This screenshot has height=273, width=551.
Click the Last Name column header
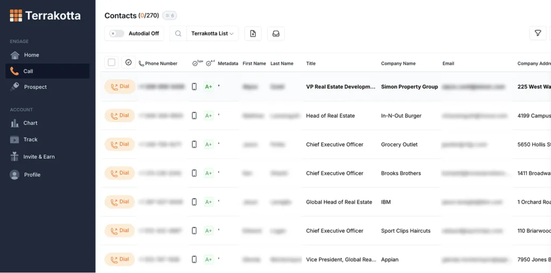tap(282, 64)
